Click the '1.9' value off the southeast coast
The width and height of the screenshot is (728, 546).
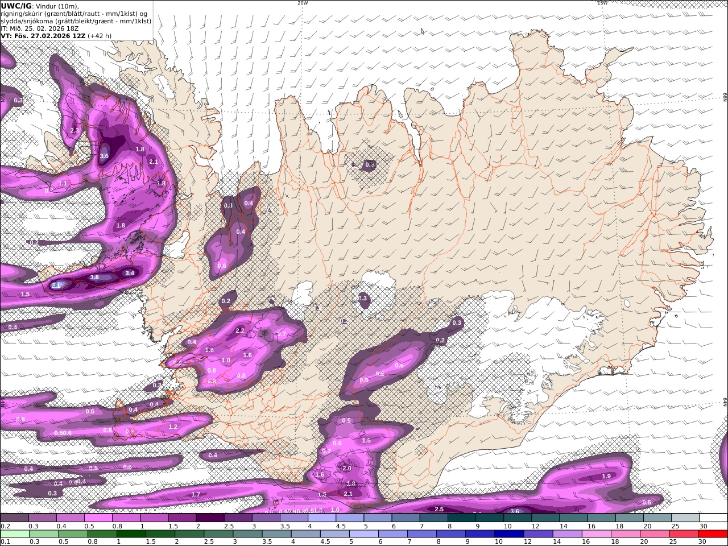pos(606,476)
